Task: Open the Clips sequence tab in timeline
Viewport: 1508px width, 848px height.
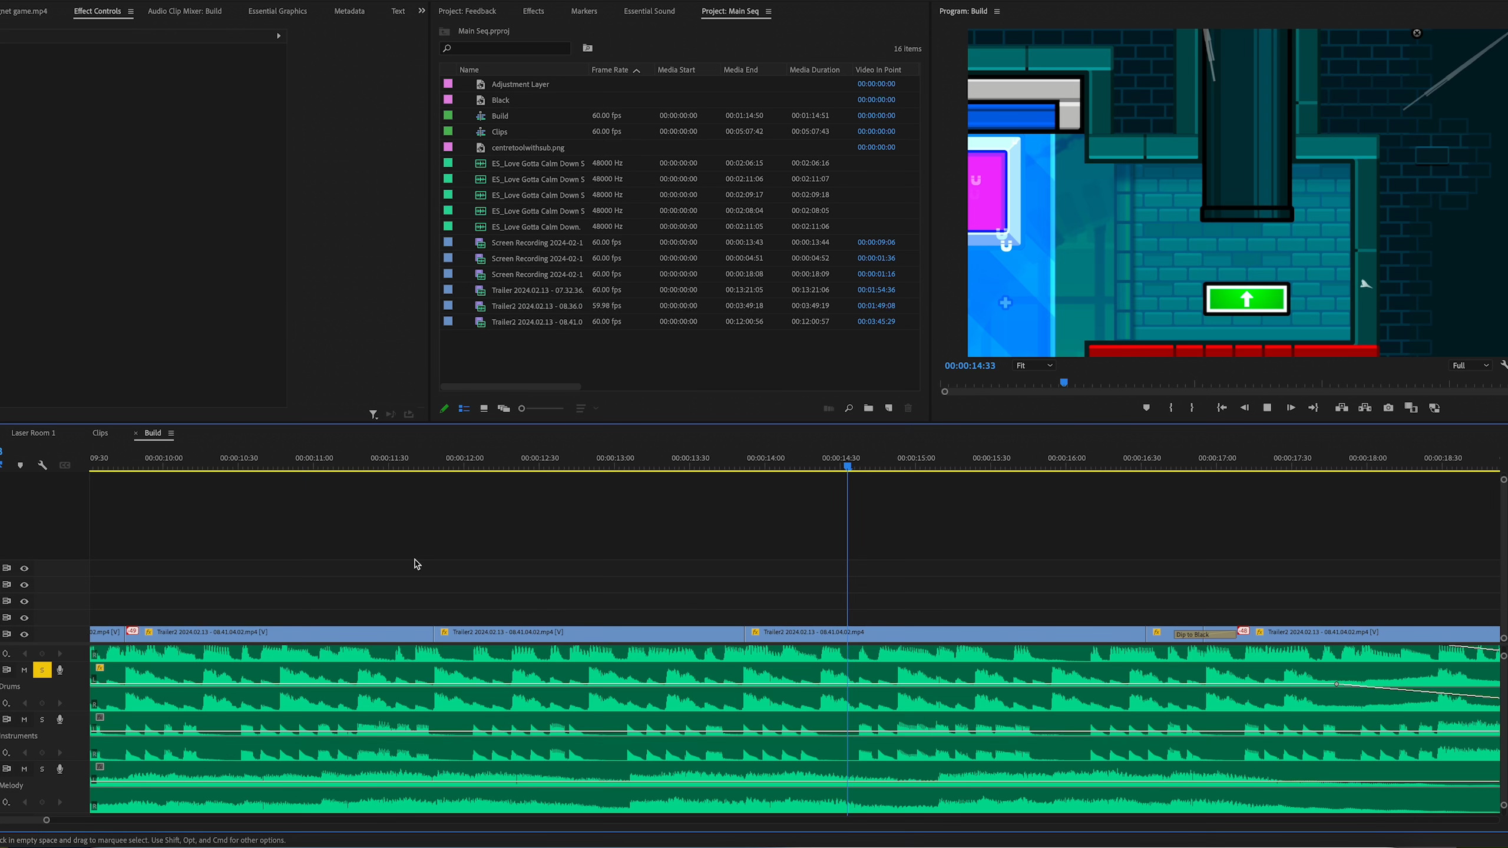Action: click(x=100, y=433)
